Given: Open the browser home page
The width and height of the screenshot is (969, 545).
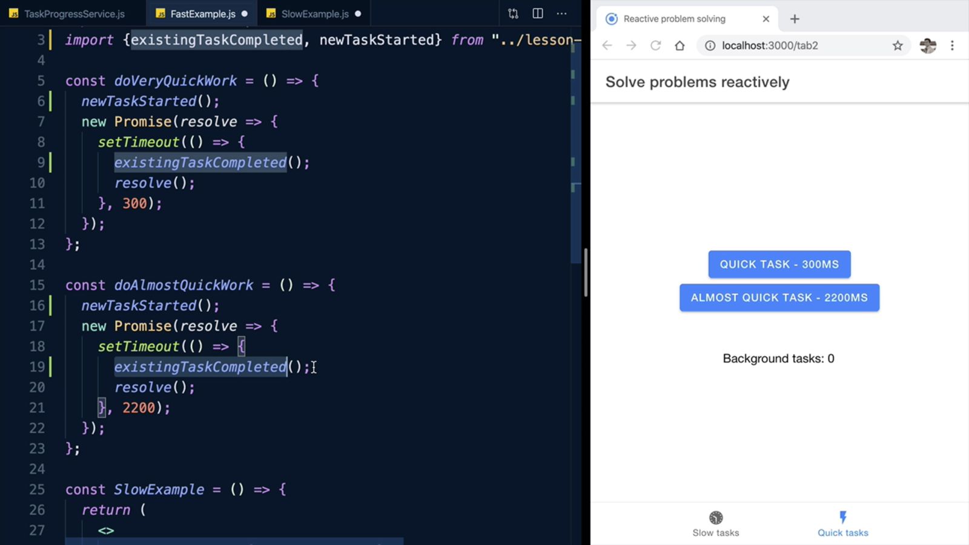Looking at the screenshot, I should tap(680, 45).
